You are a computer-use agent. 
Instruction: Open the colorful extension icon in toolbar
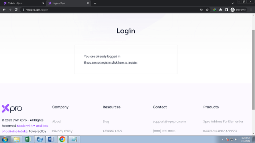(214, 10)
